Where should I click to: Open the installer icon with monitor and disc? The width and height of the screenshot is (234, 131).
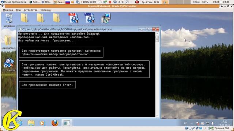pos(106,18)
